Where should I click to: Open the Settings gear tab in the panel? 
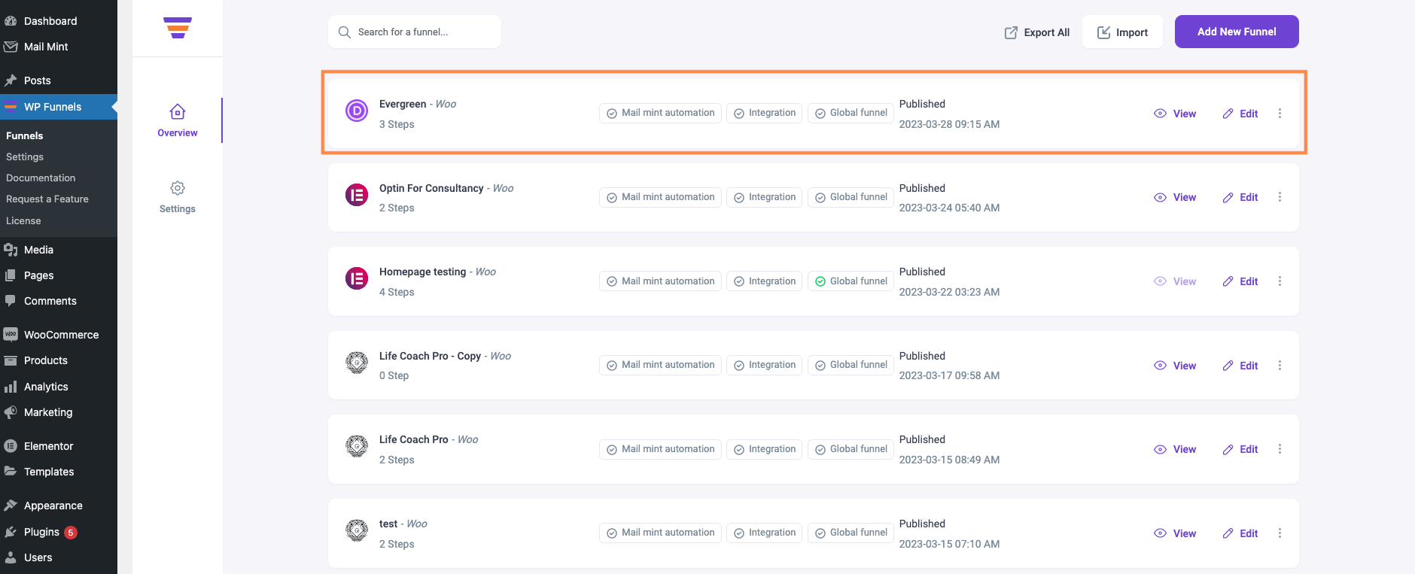click(x=178, y=197)
